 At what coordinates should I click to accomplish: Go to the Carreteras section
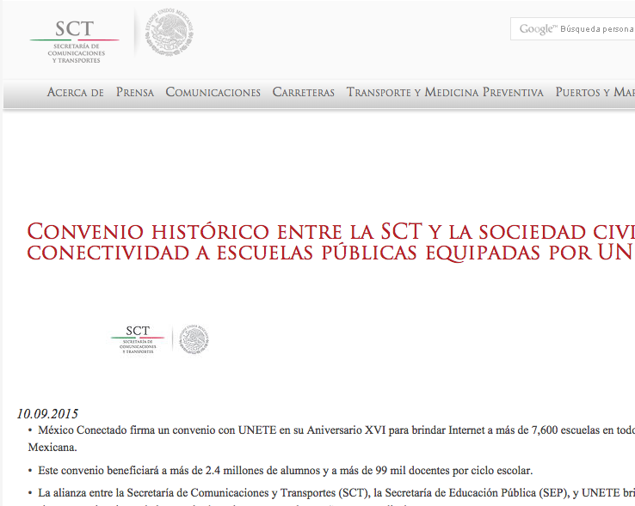click(x=303, y=92)
